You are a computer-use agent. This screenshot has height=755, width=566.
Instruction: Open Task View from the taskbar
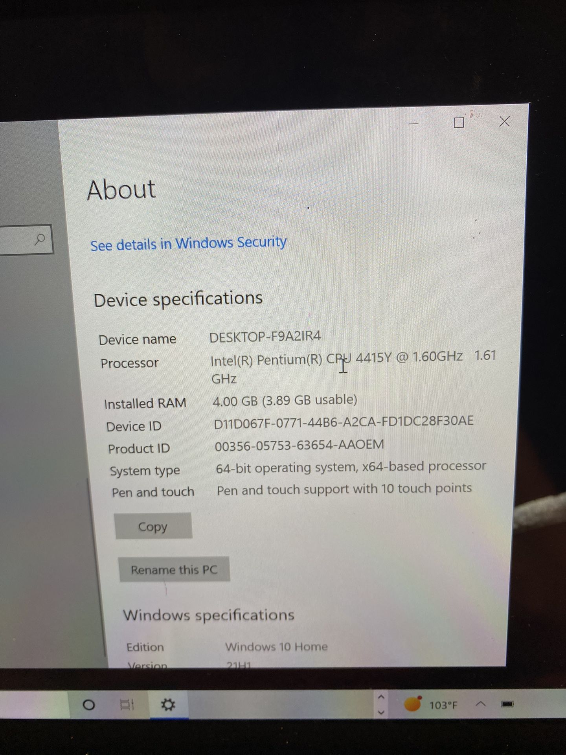point(127,705)
